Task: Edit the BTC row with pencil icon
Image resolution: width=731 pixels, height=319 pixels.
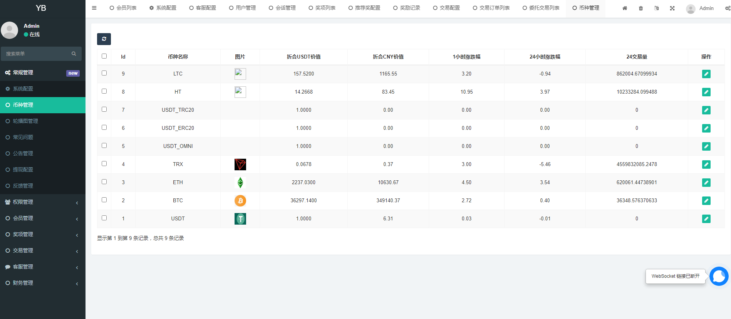Action: (x=706, y=201)
